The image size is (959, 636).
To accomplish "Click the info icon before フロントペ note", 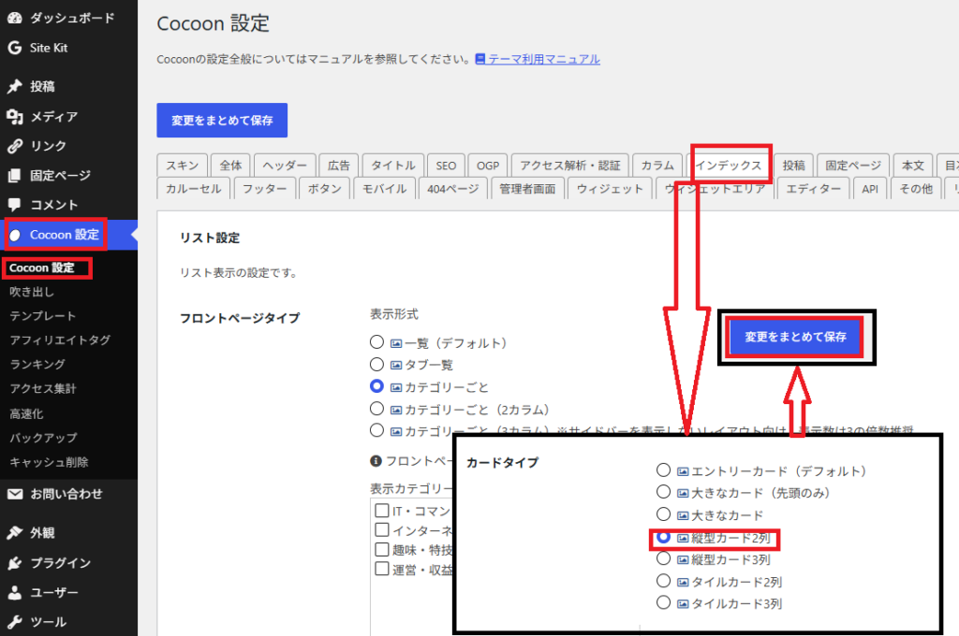I will coord(376,461).
